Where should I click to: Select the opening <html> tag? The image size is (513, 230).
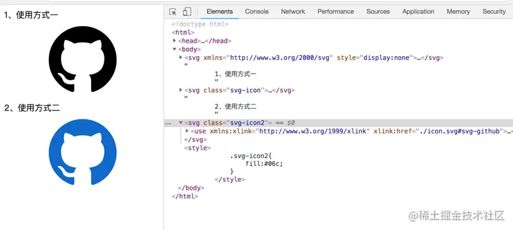click(183, 33)
